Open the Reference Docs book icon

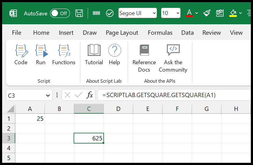coord(144,50)
